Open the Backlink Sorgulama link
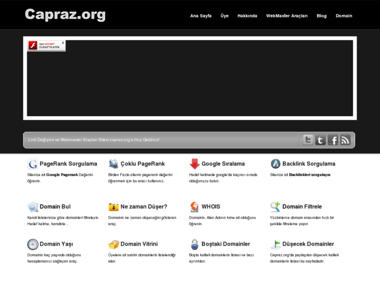Screen dimensions: 380x285 click(309, 164)
